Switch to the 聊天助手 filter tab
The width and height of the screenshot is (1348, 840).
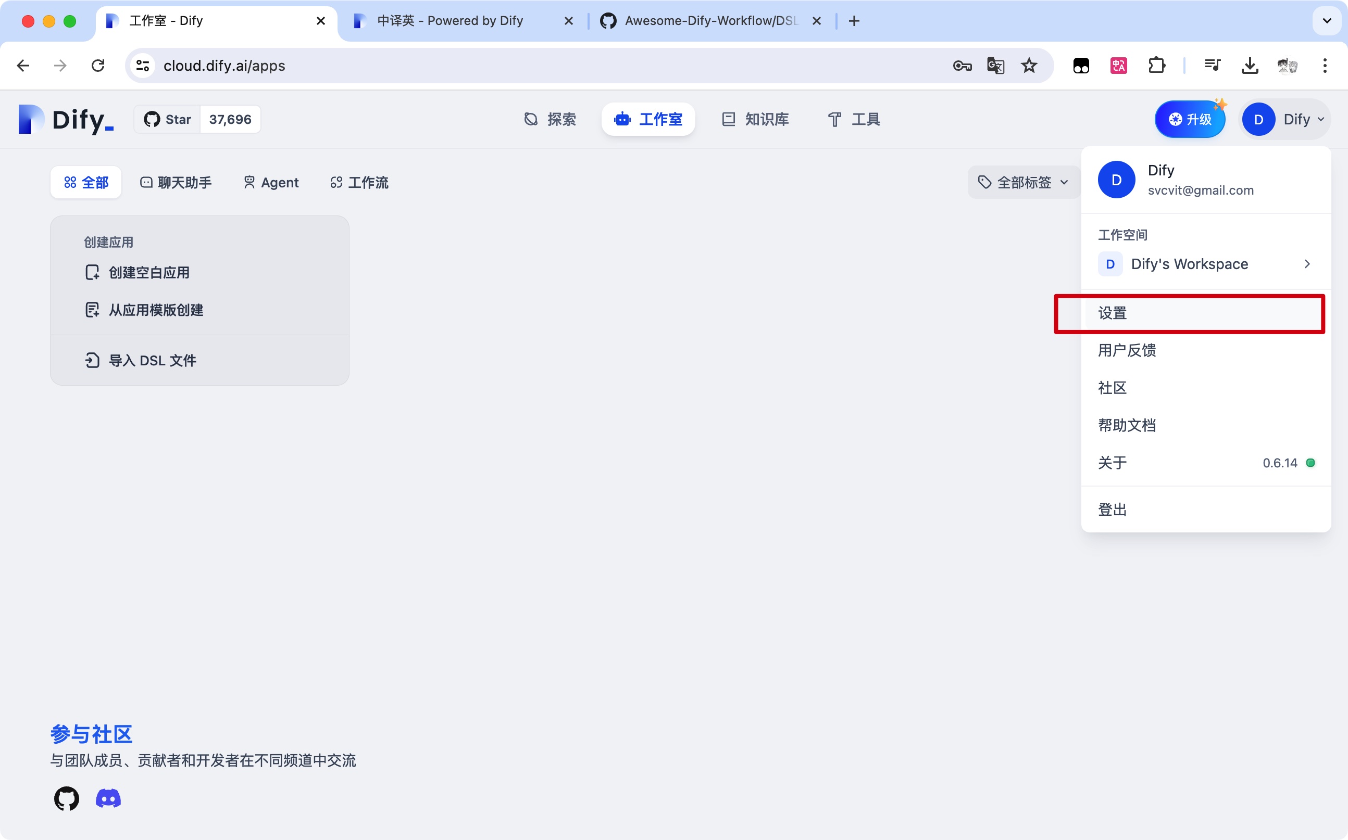tap(176, 182)
